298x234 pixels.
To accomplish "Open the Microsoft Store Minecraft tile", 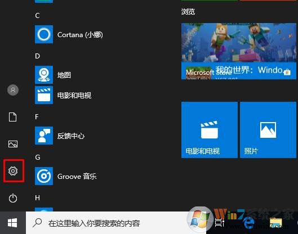I will click(x=239, y=51).
